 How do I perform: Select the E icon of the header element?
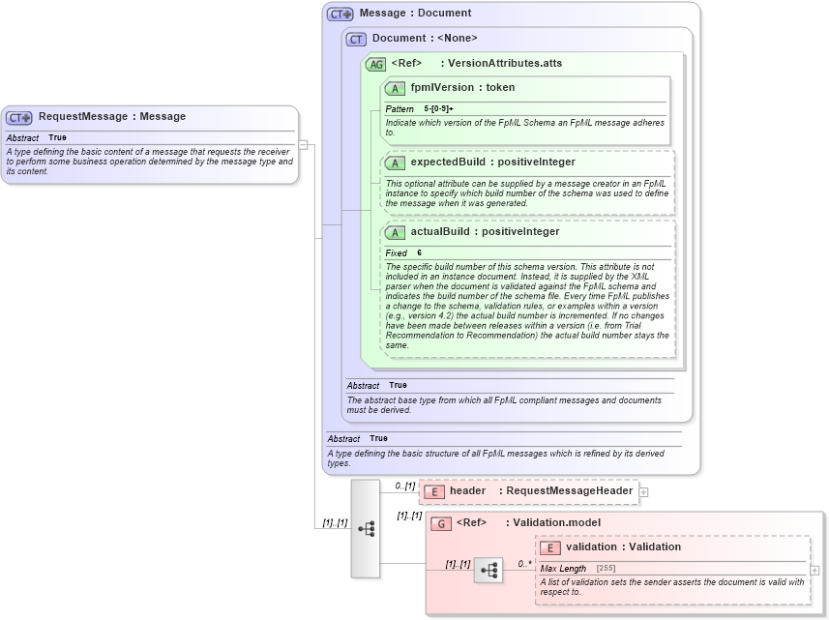tap(433, 491)
